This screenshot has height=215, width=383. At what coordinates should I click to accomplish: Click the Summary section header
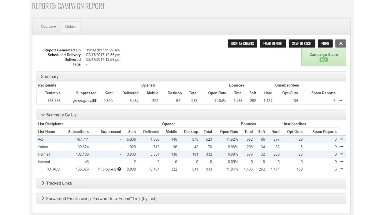[50, 76]
